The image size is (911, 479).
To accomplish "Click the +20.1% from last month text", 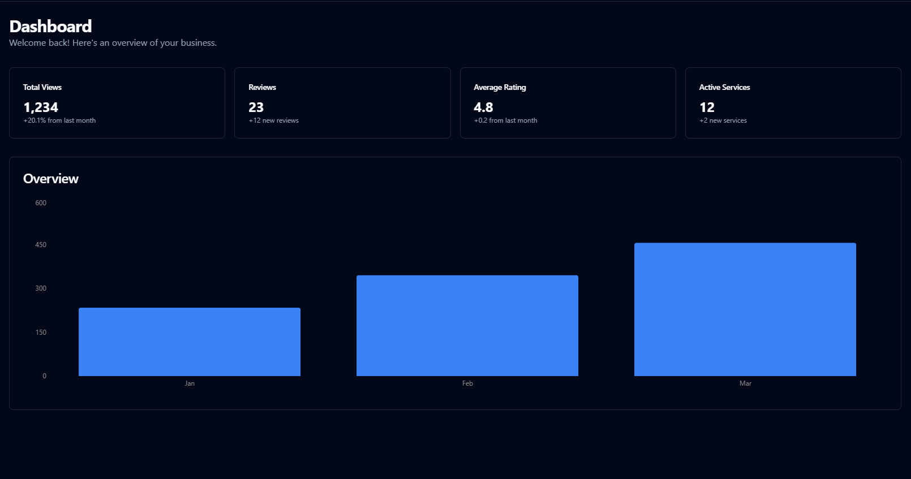I will coord(59,120).
